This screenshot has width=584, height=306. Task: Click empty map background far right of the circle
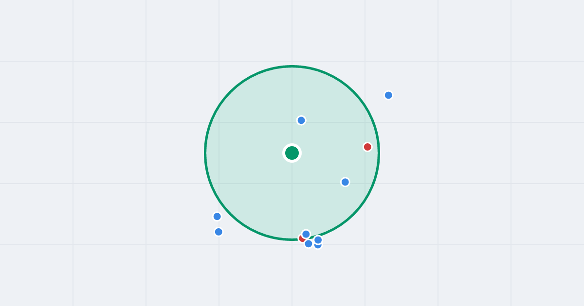[x=487, y=153]
